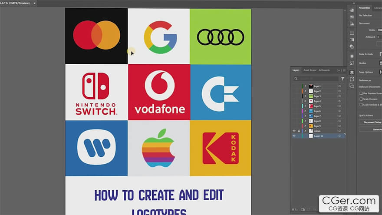Open the Graphic Styles panel icon
Viewport: 382px width, 215px height.
pyautogui.click(x=352, y=63)
